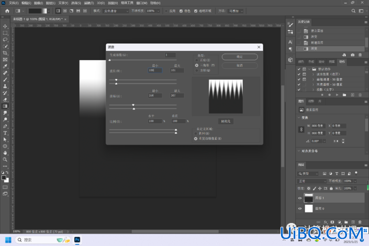Add layer style fx icon
This screenshot has height=246, width=369.
pyautogui.click(x=326, y=222)
